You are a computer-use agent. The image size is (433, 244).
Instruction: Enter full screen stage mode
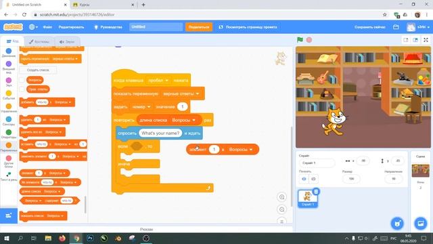(x=426, y=40)
